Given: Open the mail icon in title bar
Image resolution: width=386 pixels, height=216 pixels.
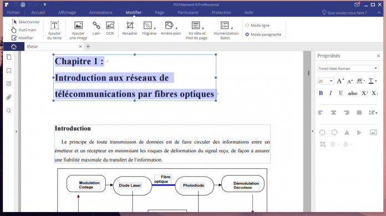Looking at the screenshot, I should [357, 4].
